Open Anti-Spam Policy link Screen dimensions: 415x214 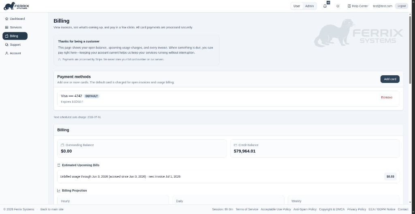coord(305,209)
